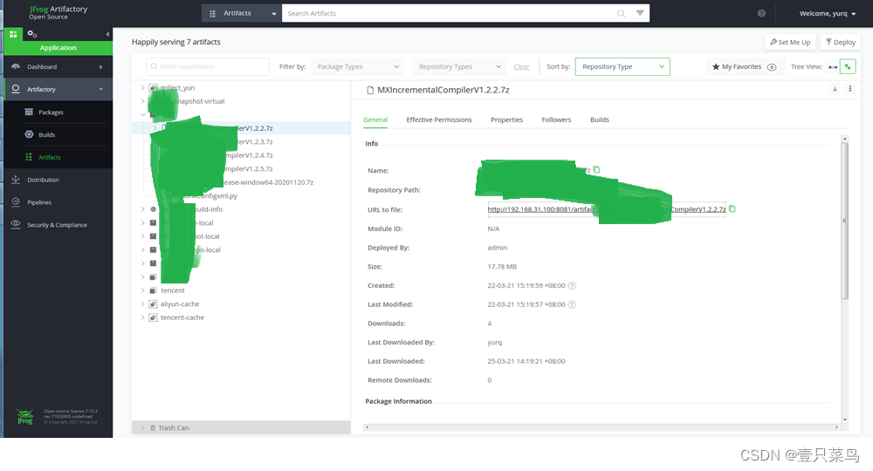Image resolution: width=873 pixels, height=471 pixels.
Task: Open the Sort by Repository Type dropdown
Action: pyautogui.click(x=622, y=67)
